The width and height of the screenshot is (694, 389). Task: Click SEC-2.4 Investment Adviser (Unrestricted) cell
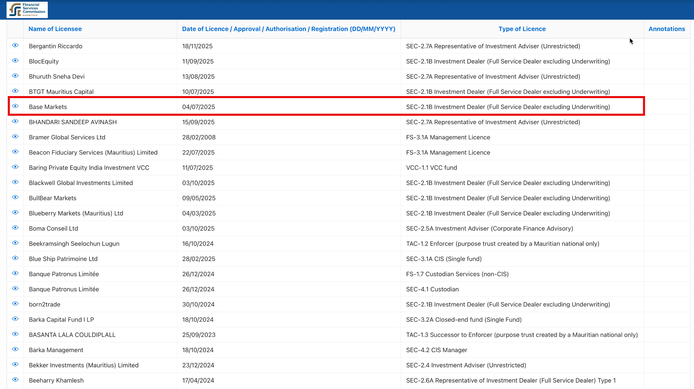522,365
